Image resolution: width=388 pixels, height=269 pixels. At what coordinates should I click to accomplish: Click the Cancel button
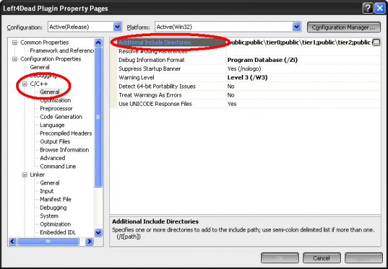click(x=321, y=258)
